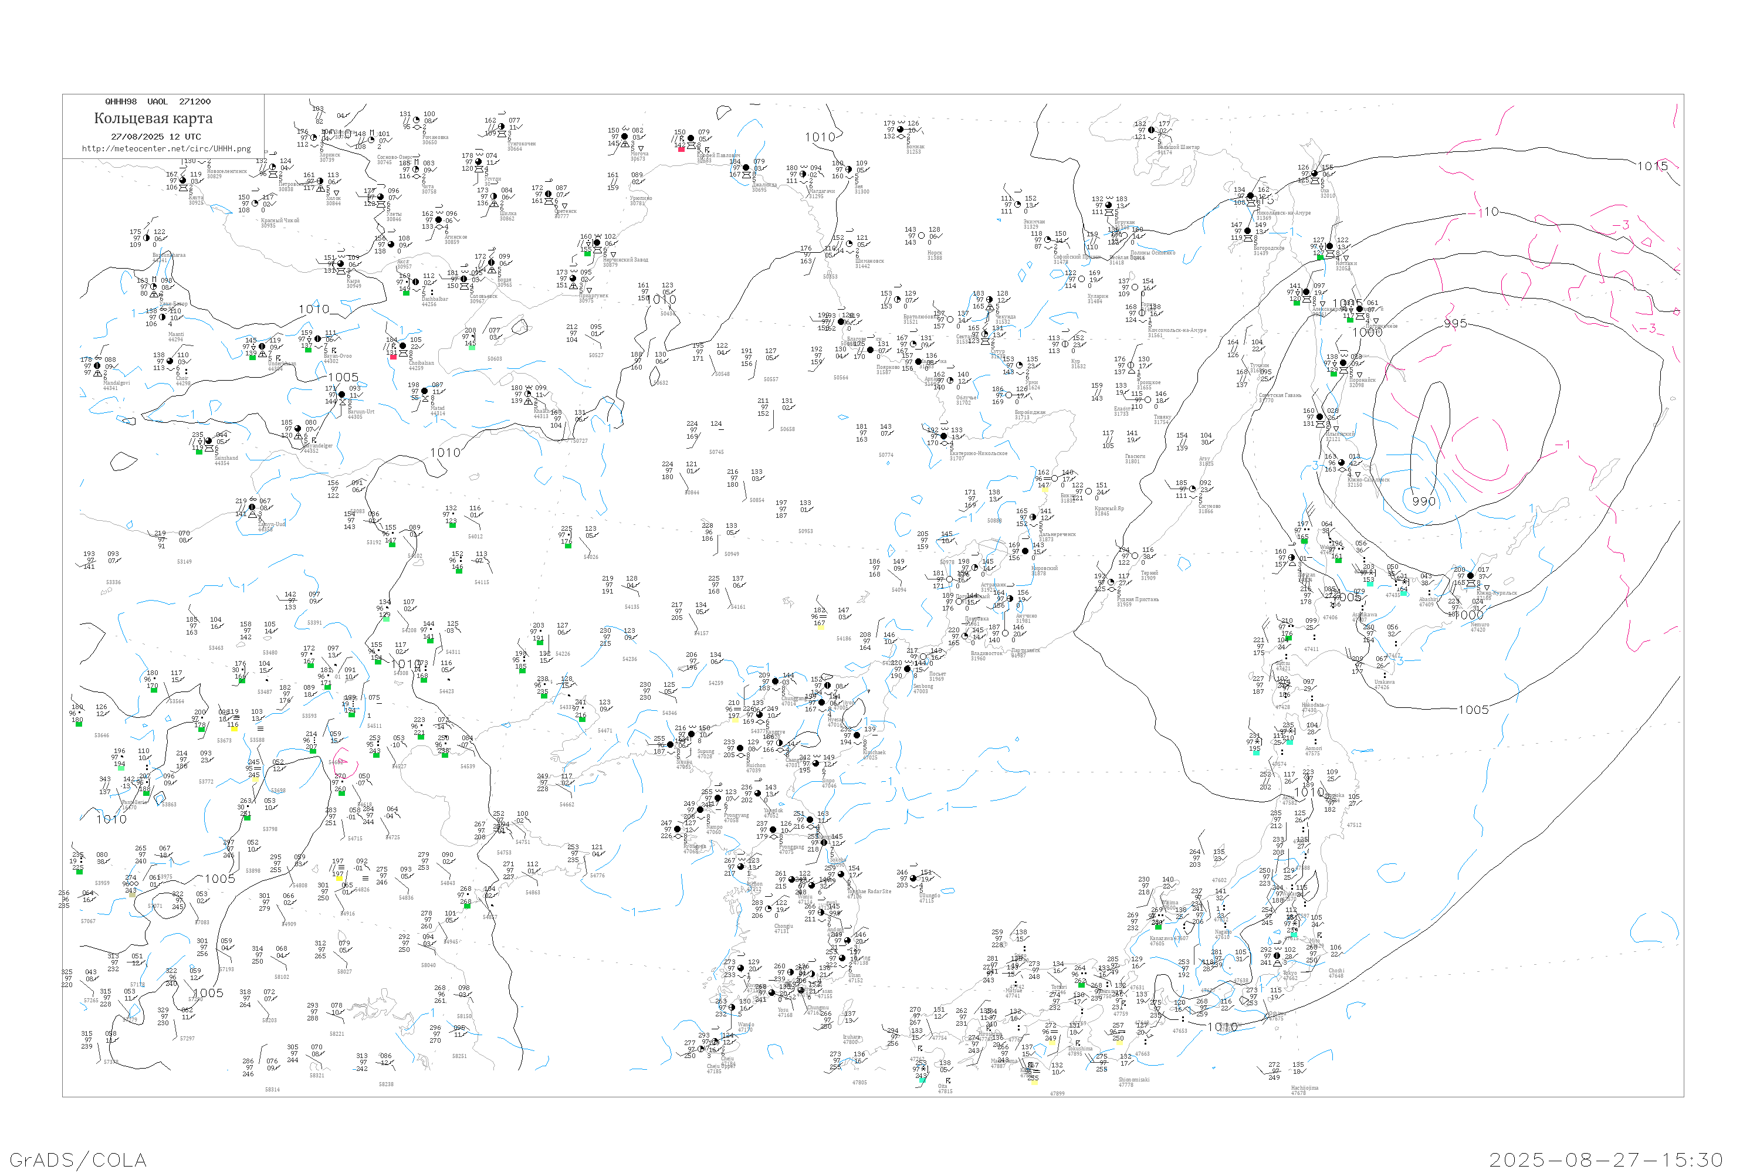
Task: Click the Богородское station overcast symbol
Action: [1247, 231]
